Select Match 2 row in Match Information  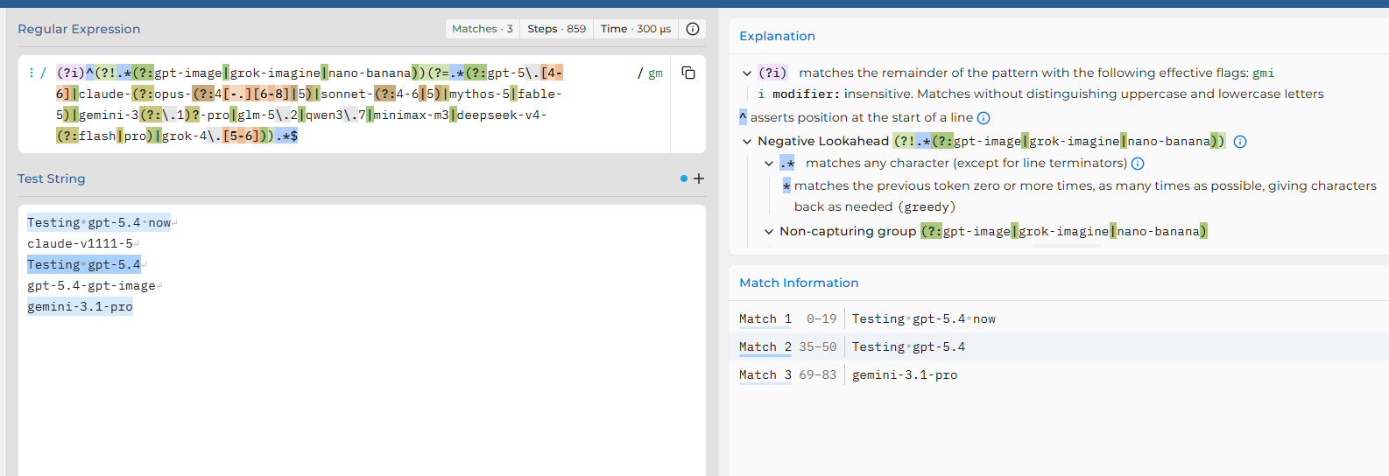tap(1059, 347)
